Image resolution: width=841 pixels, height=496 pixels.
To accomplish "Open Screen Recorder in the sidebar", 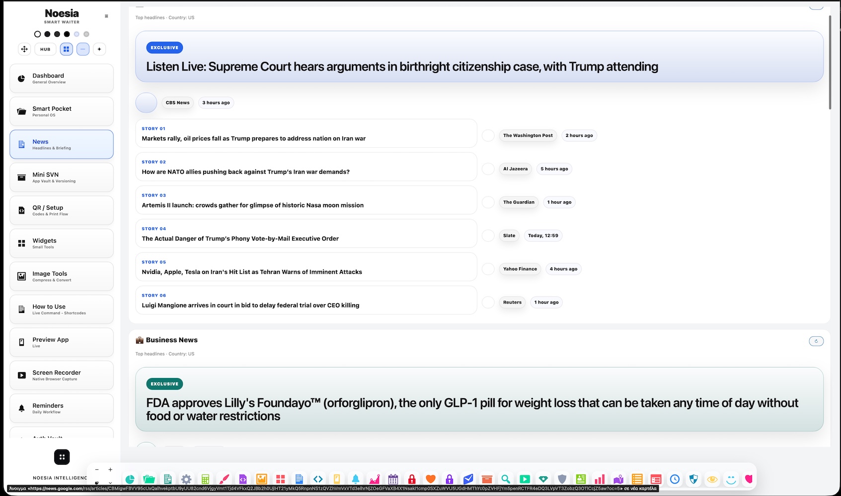I will click(x=62, y=375).
